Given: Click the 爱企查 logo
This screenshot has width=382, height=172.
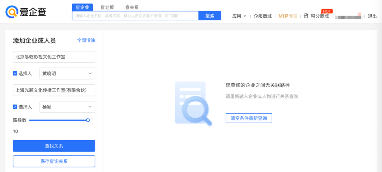Looking at the screenshot, I should pyautogui.click(x=25, y=11).
